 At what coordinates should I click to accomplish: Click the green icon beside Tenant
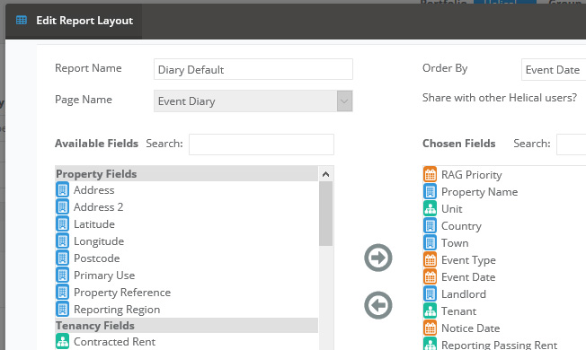[431, 311]
